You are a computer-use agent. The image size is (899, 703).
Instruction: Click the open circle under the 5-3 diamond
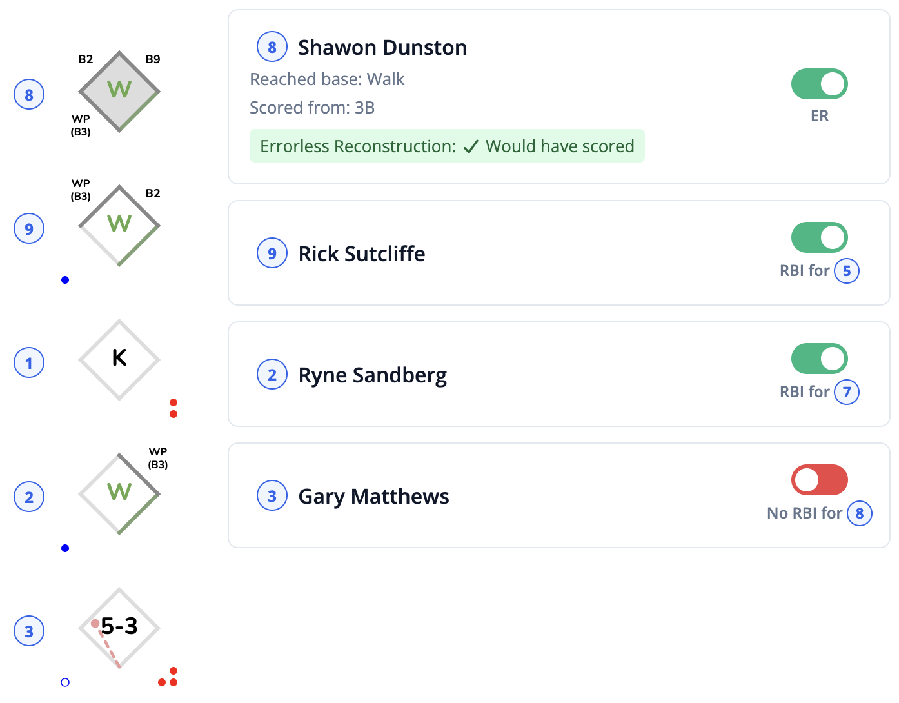point(64,682)
